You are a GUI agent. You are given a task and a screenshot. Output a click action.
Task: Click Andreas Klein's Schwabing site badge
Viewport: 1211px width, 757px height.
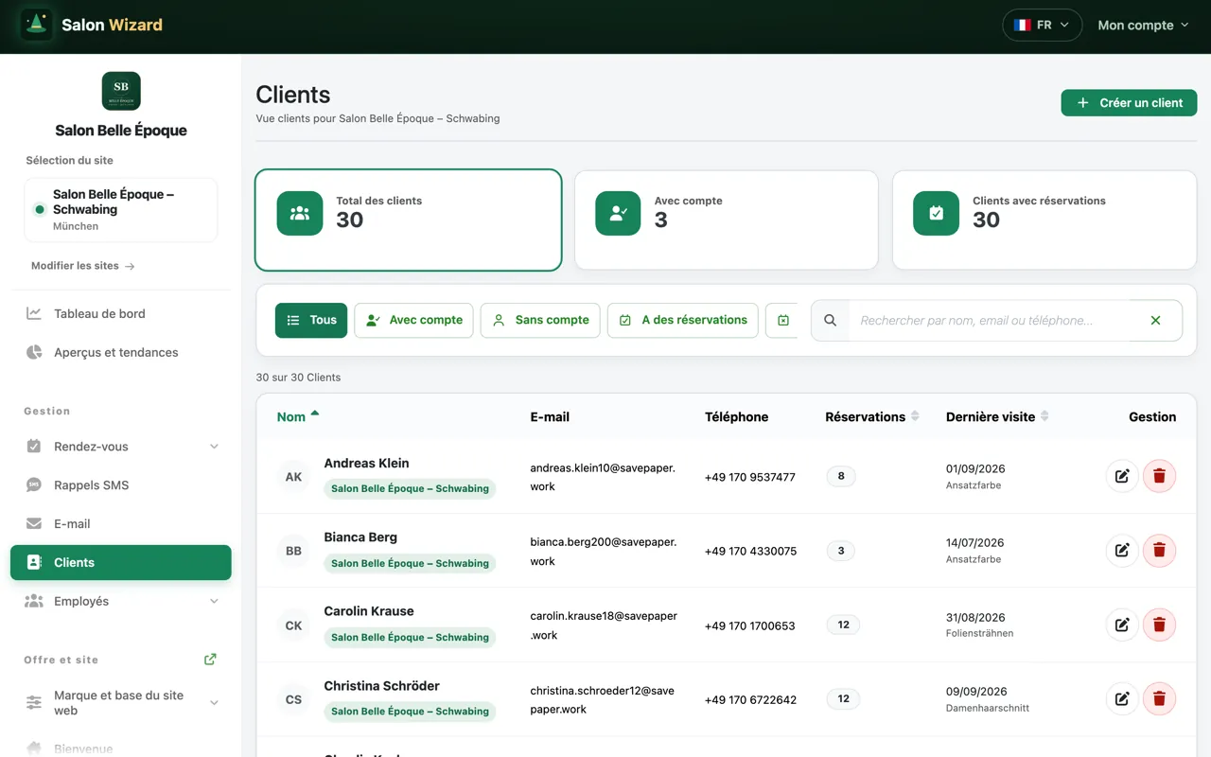coord(410,488)
